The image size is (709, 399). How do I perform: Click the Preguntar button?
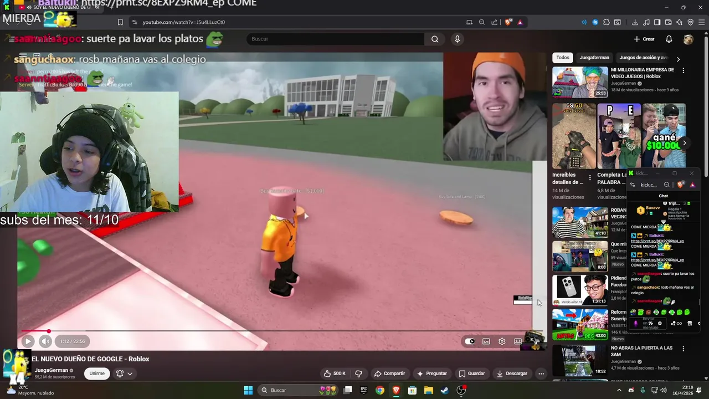(432, 374)
